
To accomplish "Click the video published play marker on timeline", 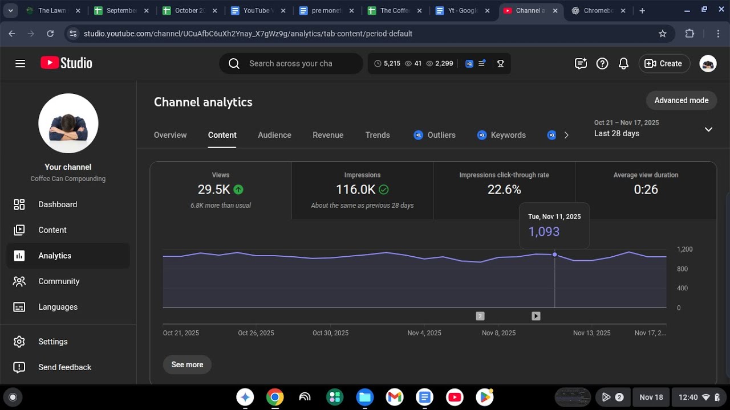I will (536, 316).
